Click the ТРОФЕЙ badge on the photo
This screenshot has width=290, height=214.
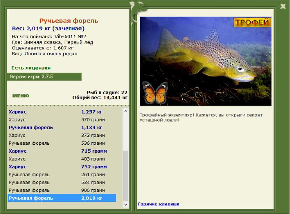(x=252, y=22)
